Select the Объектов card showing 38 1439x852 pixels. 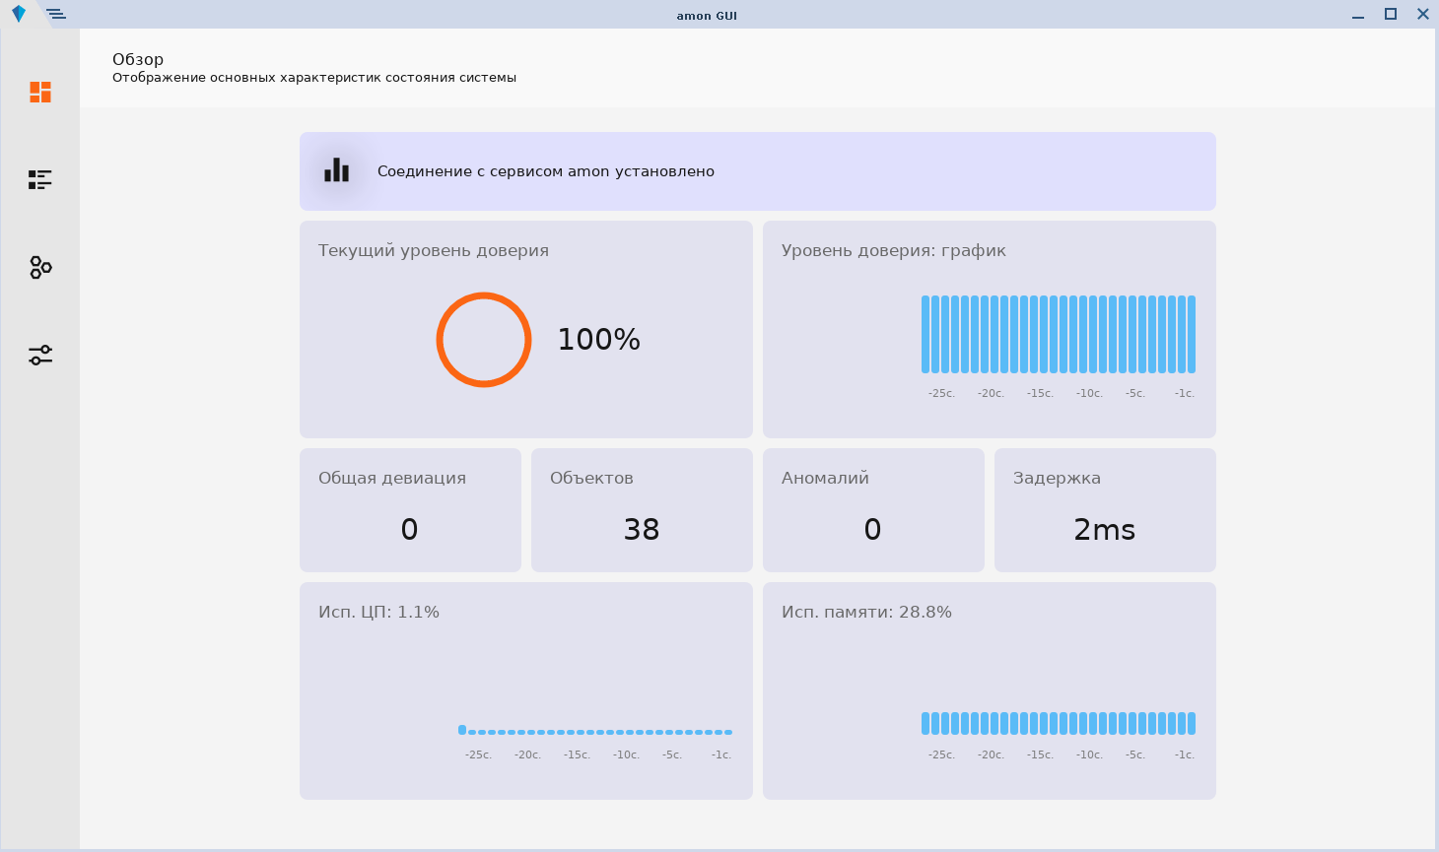[642, 510]
